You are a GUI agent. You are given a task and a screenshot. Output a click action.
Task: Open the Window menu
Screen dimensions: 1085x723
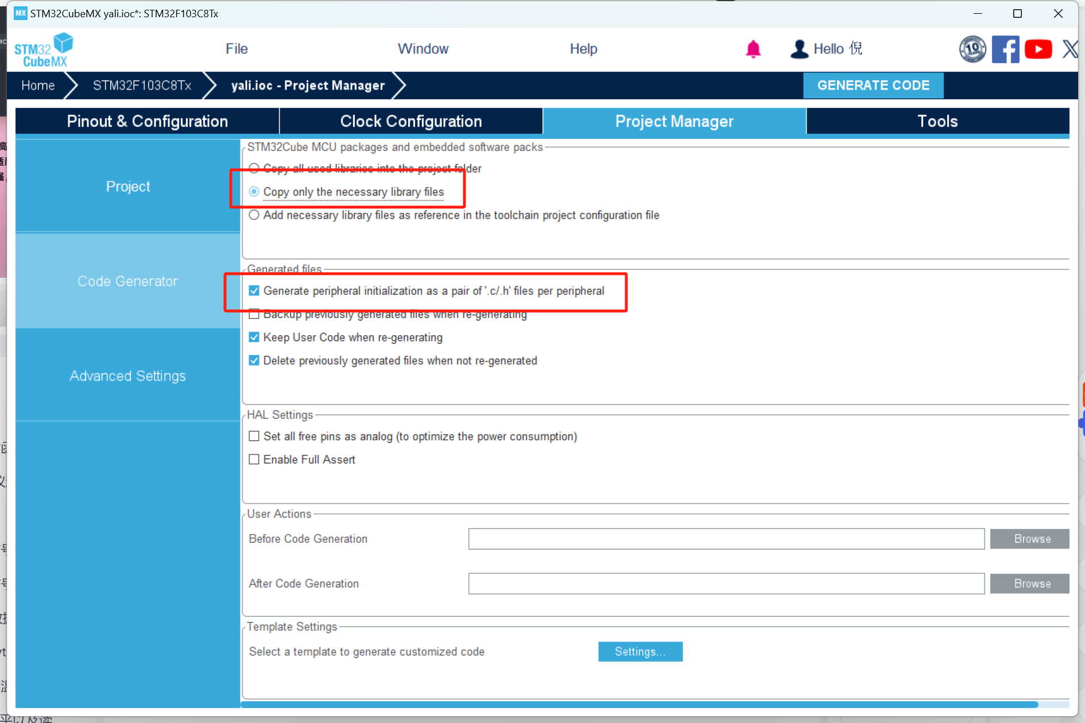(423, 49)
